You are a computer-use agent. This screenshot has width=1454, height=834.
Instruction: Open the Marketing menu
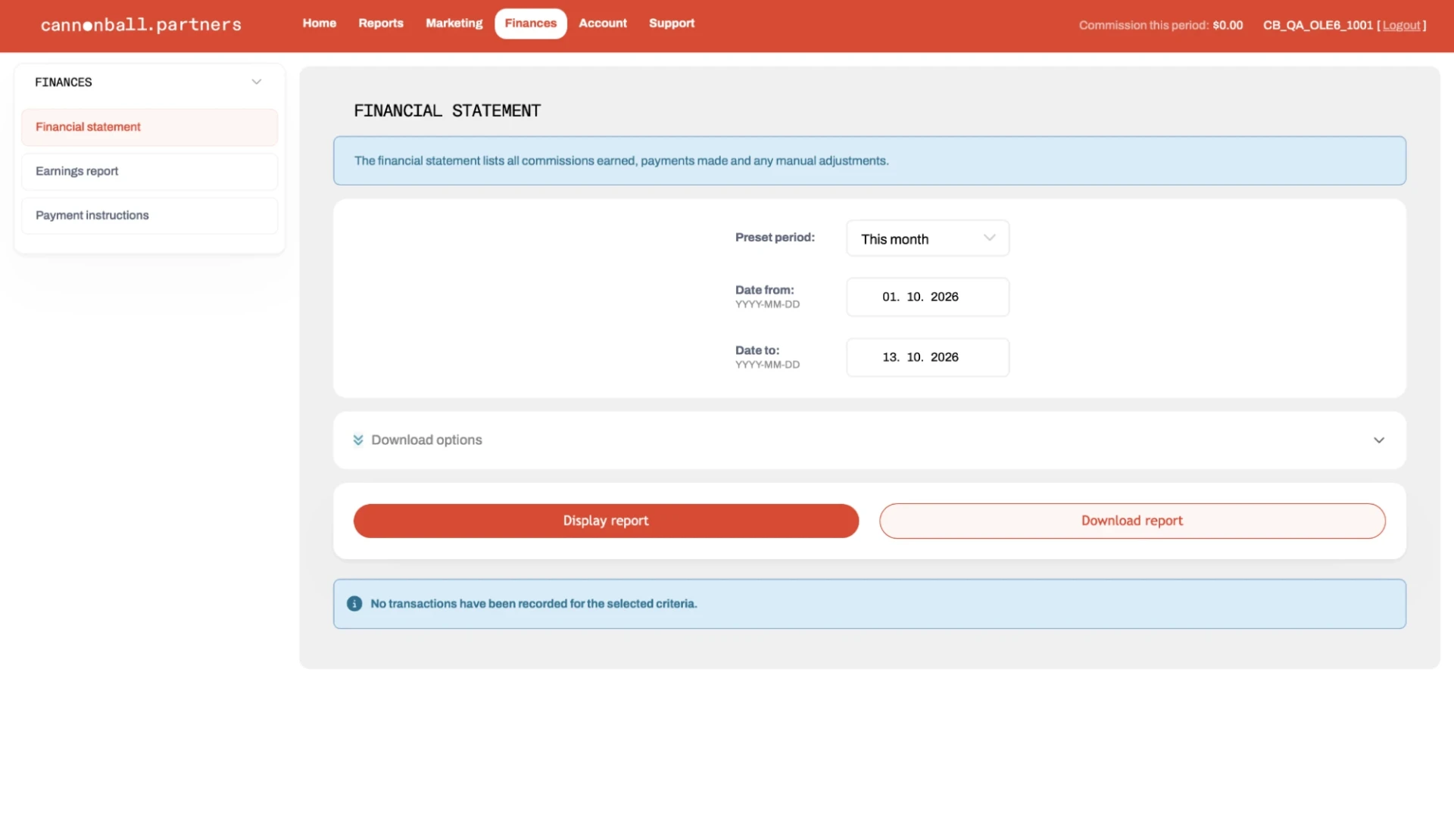coord(454,23)
